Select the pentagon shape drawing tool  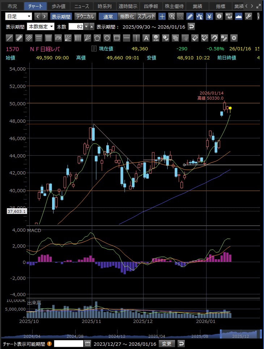(97, 38)
